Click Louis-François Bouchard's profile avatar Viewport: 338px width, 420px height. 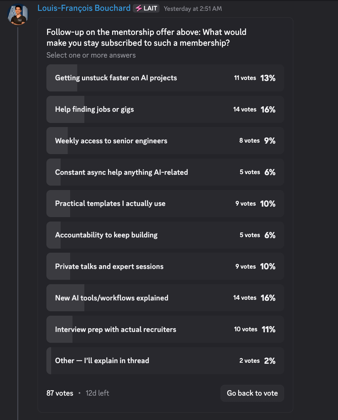[x=18, y=14]
